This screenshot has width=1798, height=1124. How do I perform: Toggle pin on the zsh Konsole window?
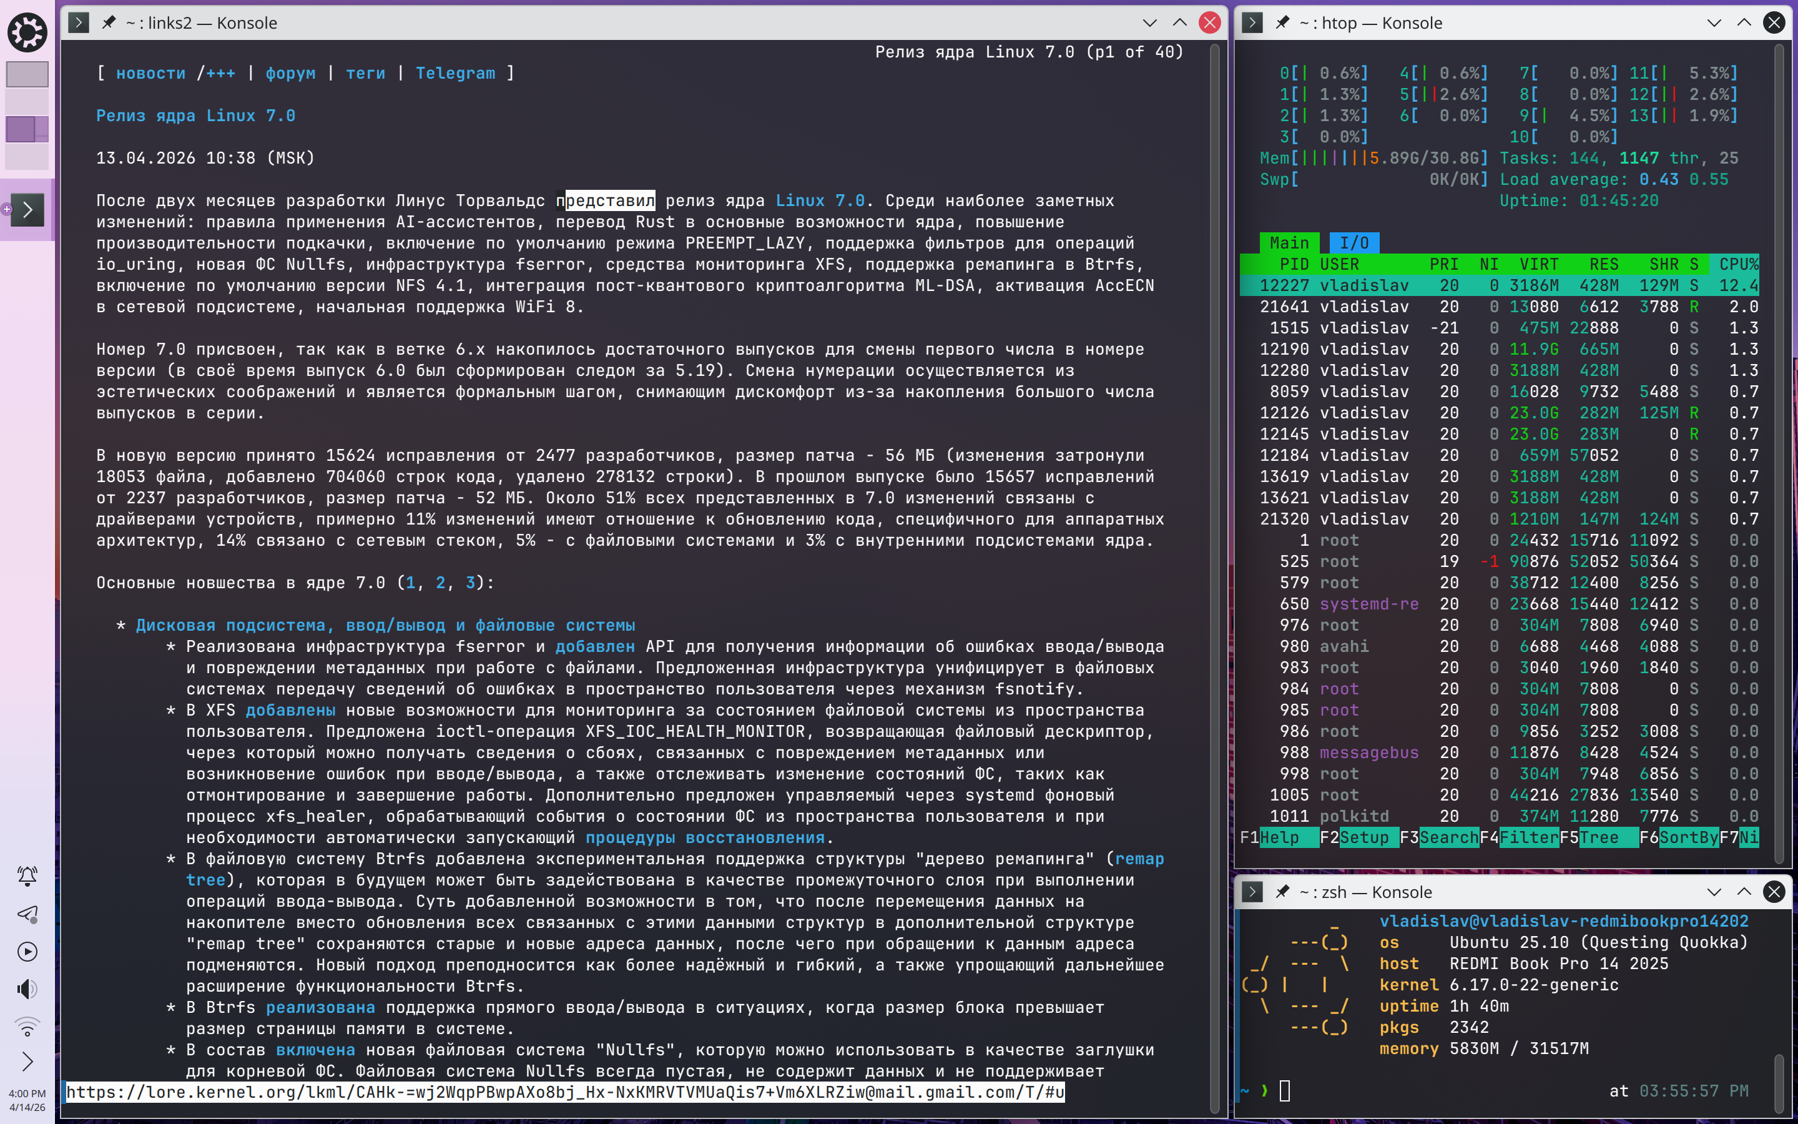[1282, 892]
